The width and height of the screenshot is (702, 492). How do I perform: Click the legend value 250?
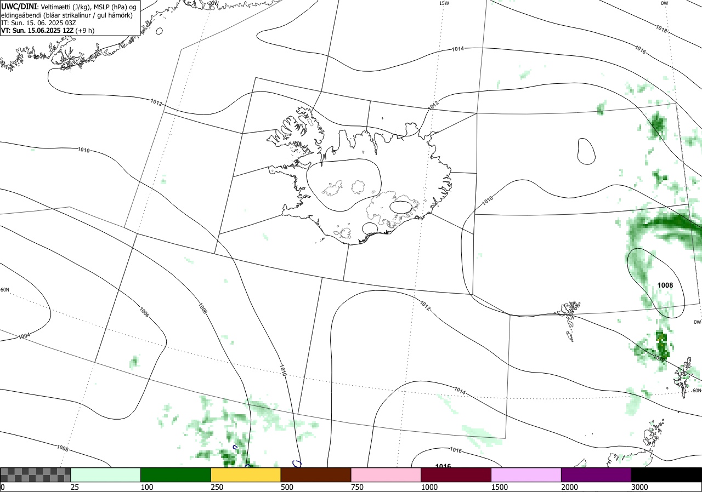pos(217,487)
